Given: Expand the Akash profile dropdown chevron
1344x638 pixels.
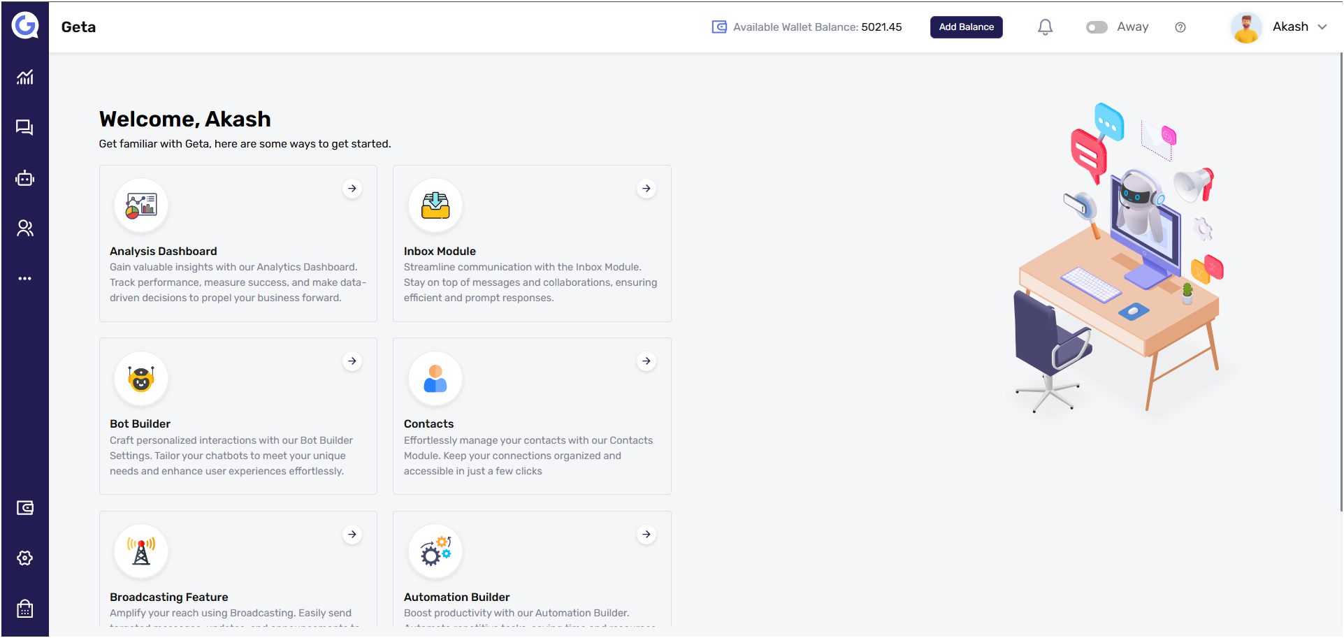Looking at the screenshot, I should coord(1322,27).
